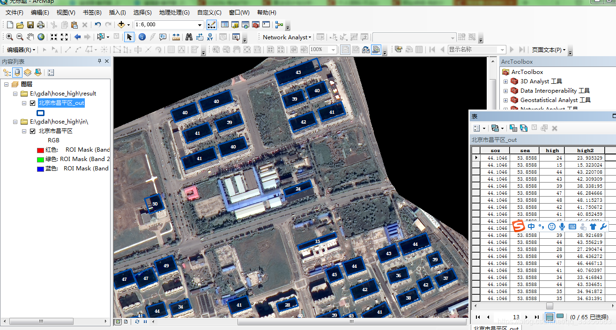This screenshot has height=330, width=616.
Task: Open the 地理处理(G) menu
Action: (174, 12)
